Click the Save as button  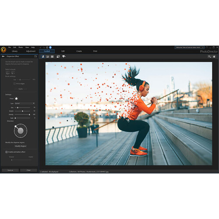10,170
